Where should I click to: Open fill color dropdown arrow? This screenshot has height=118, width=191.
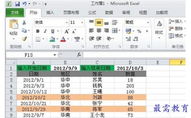pos(57,39)
